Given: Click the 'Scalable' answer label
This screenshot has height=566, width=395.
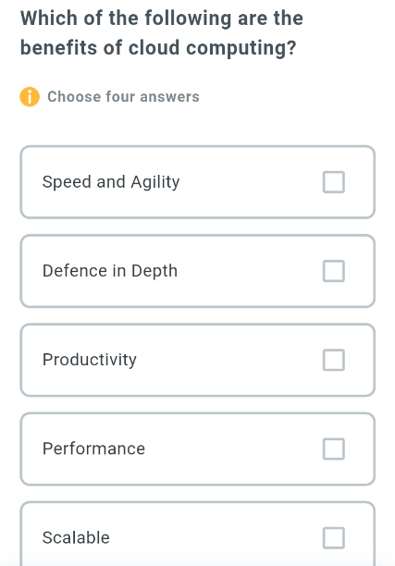Looking at the screenshot, I should coord(76,537).
